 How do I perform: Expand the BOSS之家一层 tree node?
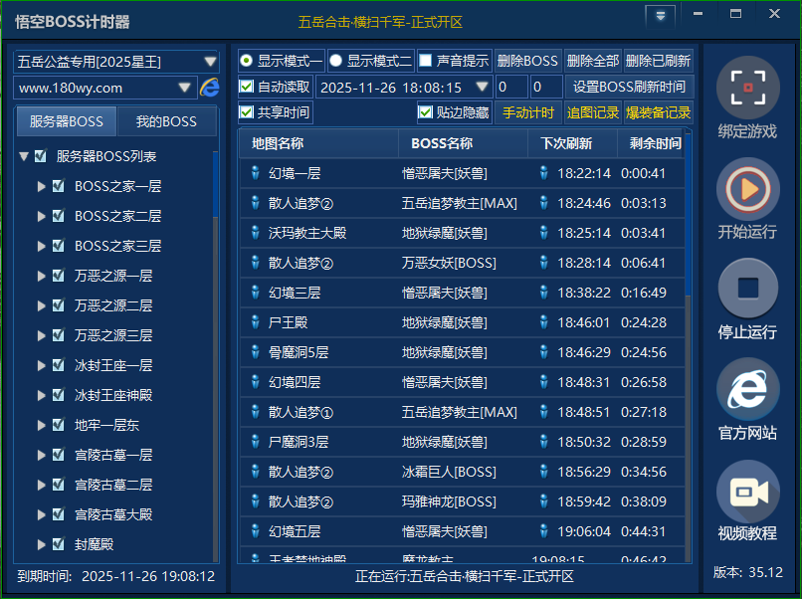42,186
